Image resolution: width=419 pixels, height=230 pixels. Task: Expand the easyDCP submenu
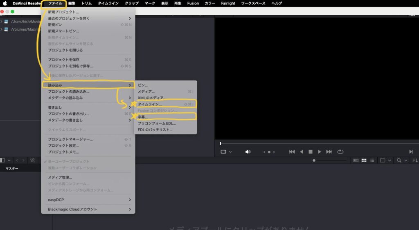click(x=88, y=200)
